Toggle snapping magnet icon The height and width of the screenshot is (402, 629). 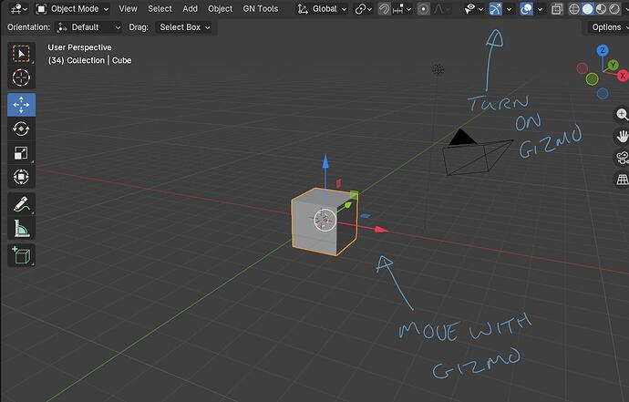[x=385, y=9]
